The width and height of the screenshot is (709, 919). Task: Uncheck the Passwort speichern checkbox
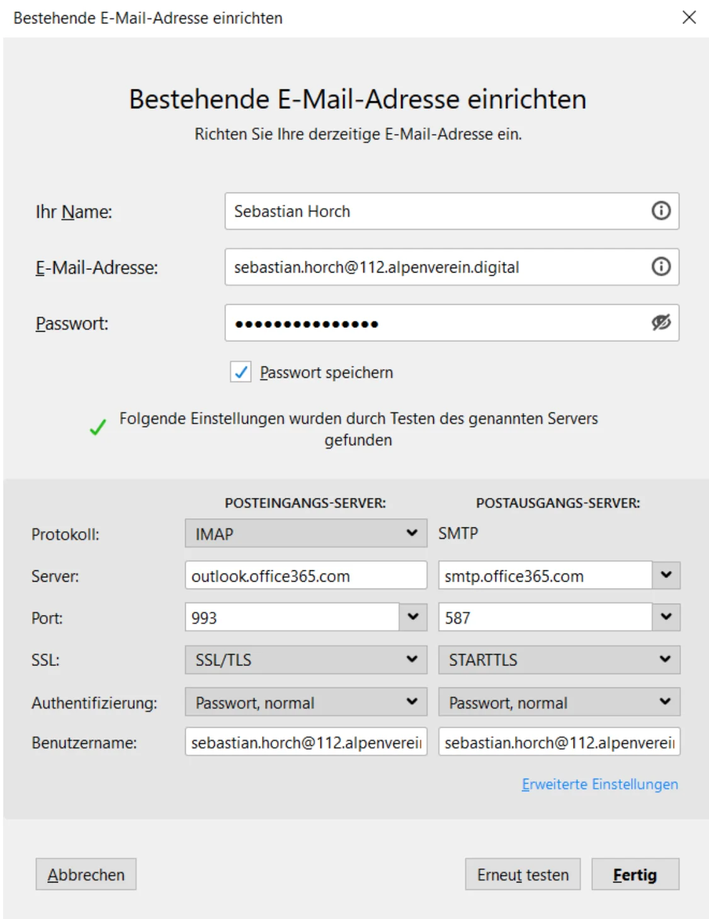click(x=241, y=372)
